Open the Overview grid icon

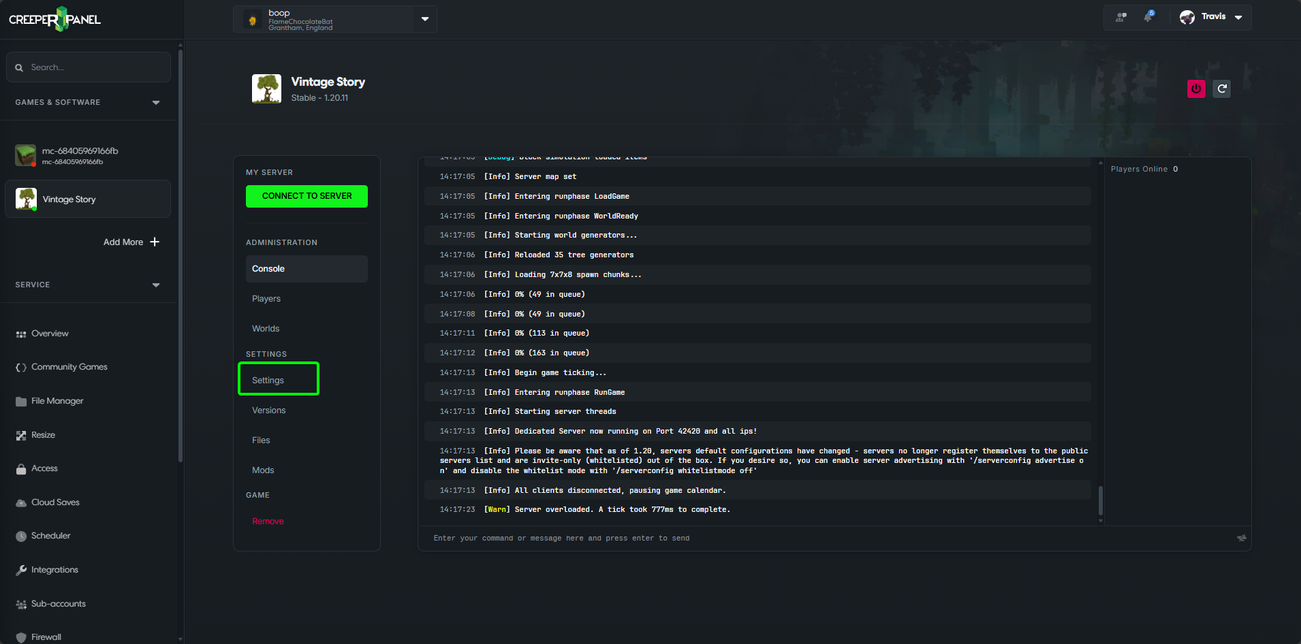21,334
